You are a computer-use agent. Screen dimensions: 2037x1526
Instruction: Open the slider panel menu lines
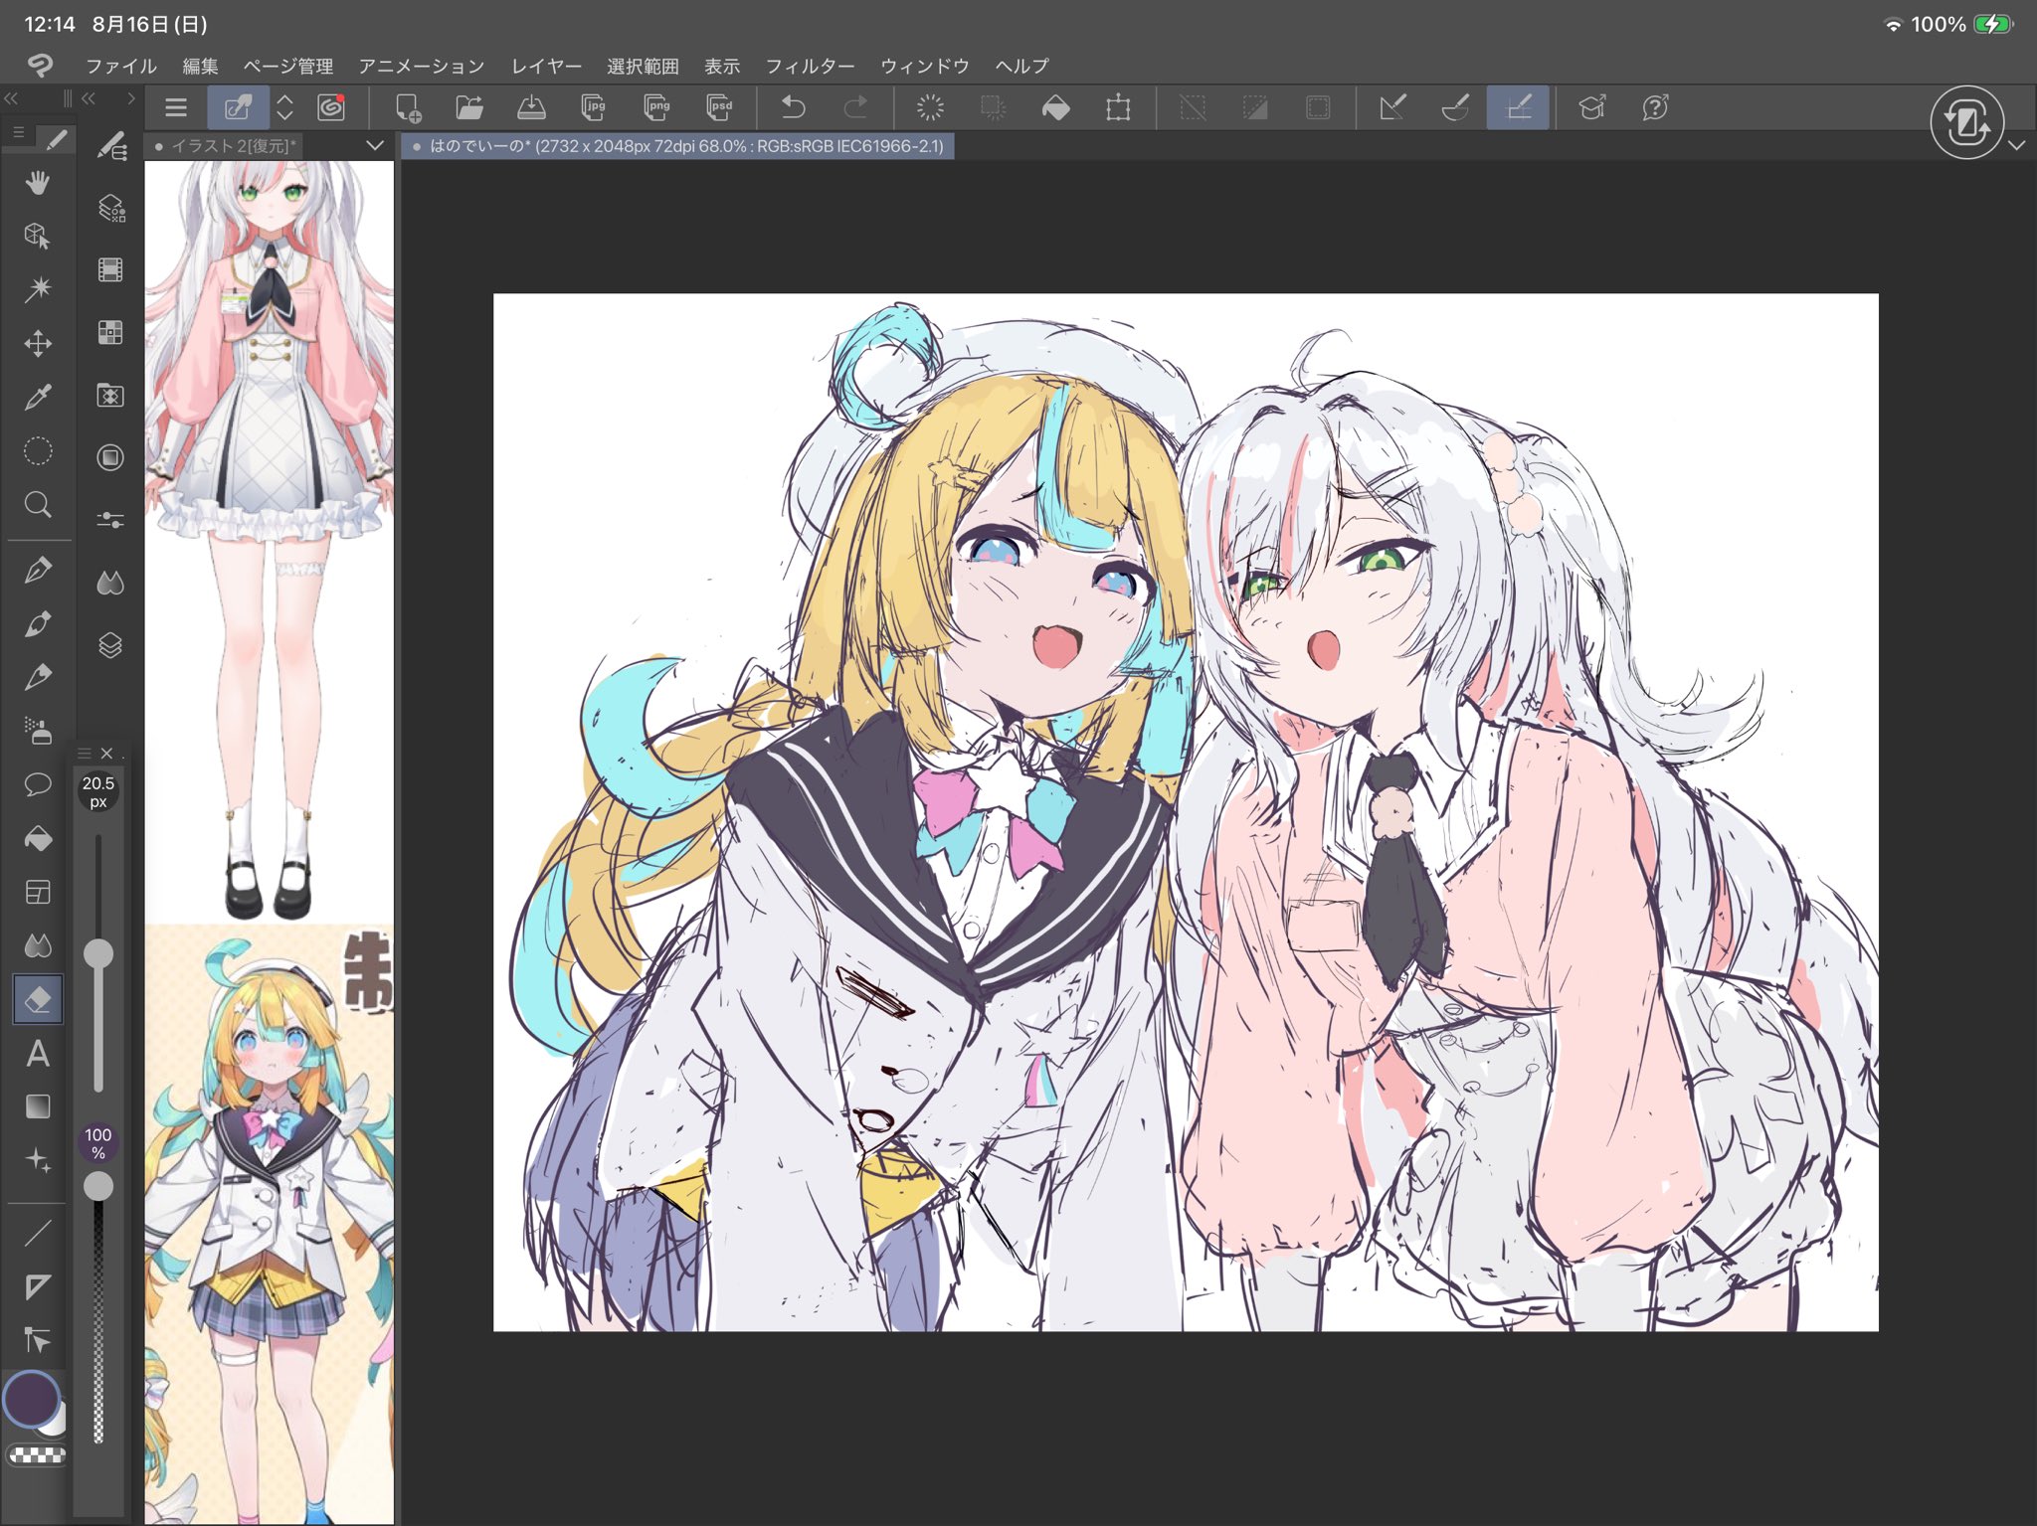85,754
